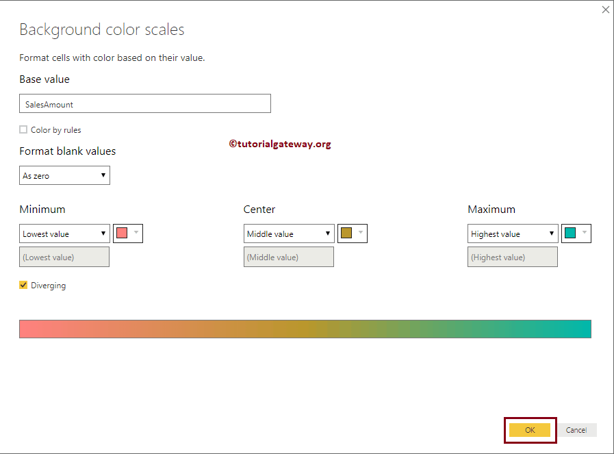This screenshot has width=614, height=454.
Task: Expand the Minimum color swatch dropdown arrow
Action: click(137, 234)
